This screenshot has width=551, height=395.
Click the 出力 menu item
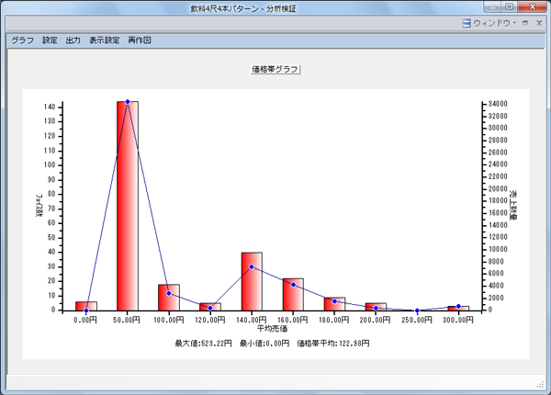pyautogui.click(x=73, y=40)
